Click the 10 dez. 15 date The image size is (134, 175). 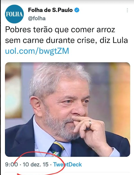pyautogui.click(x=36, y=165)
